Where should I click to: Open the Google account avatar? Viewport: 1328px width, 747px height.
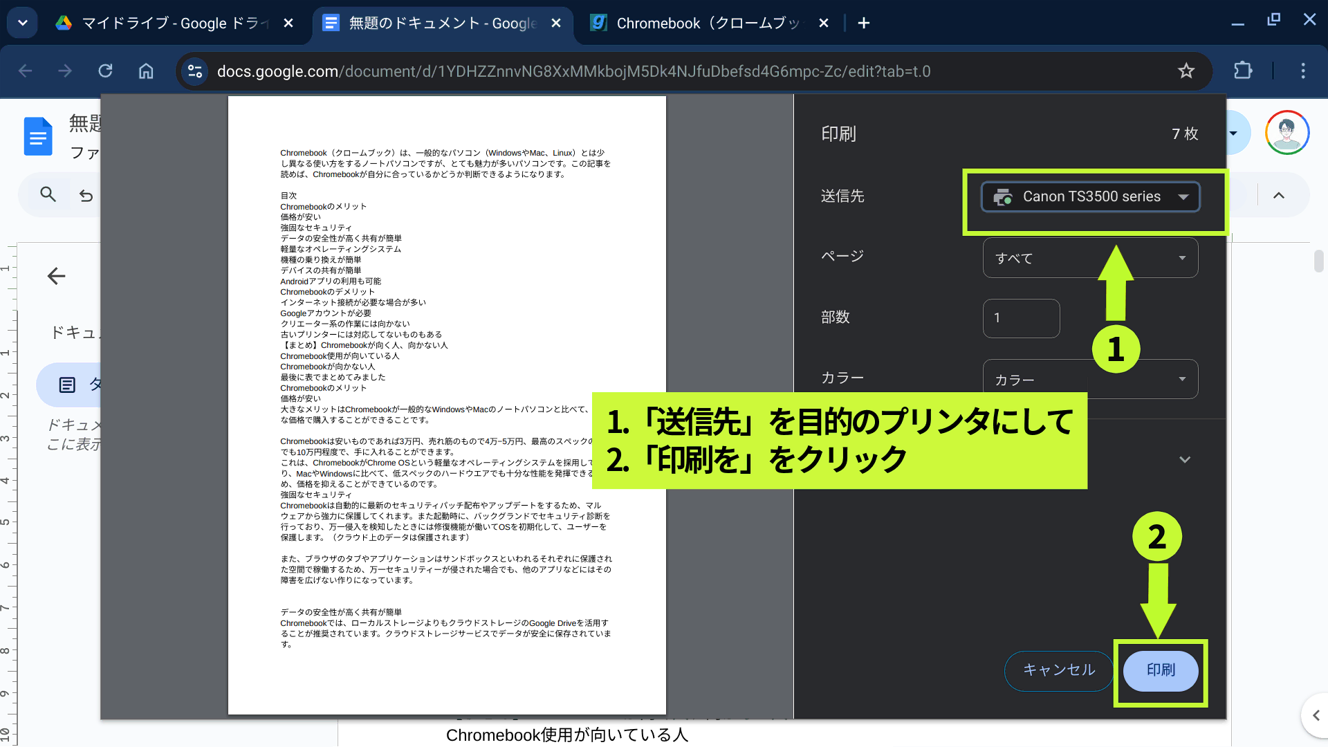point(1287,132)
